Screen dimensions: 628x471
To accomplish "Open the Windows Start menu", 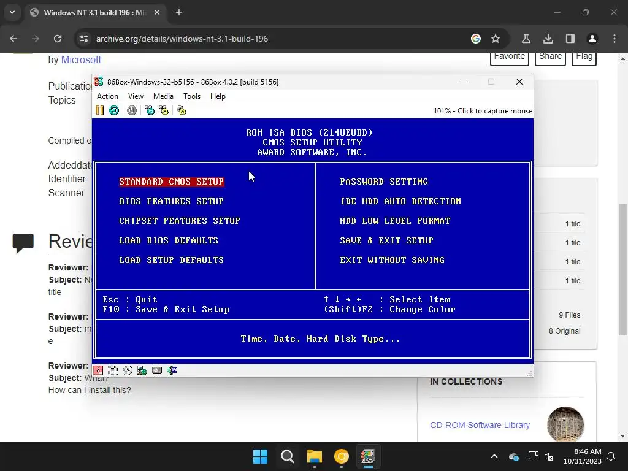I will (260, 456).
